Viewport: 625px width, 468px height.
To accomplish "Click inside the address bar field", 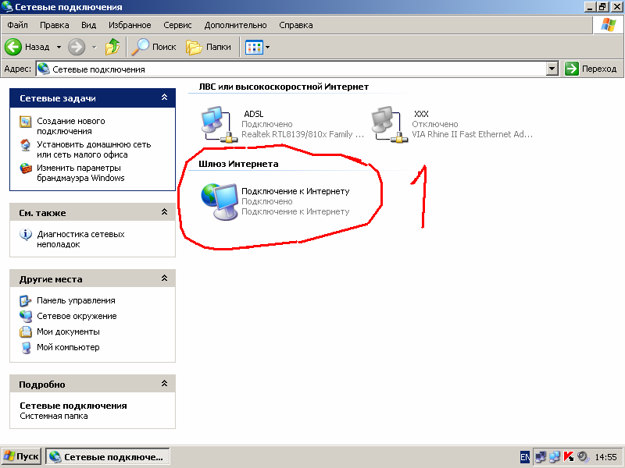I will 297,69.
